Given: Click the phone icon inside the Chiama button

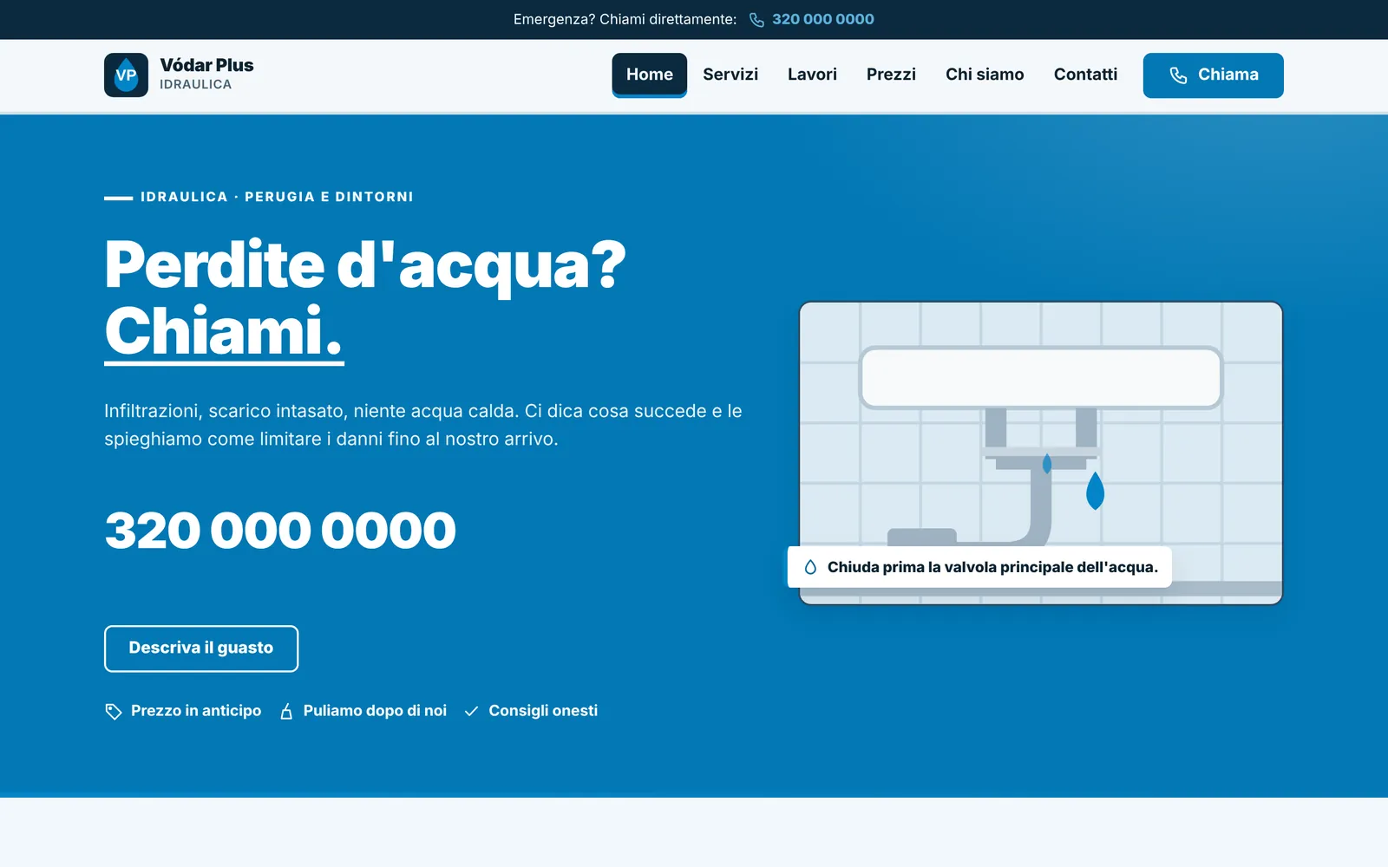Looking at the screenshot, I should [x=1178, y=75].
